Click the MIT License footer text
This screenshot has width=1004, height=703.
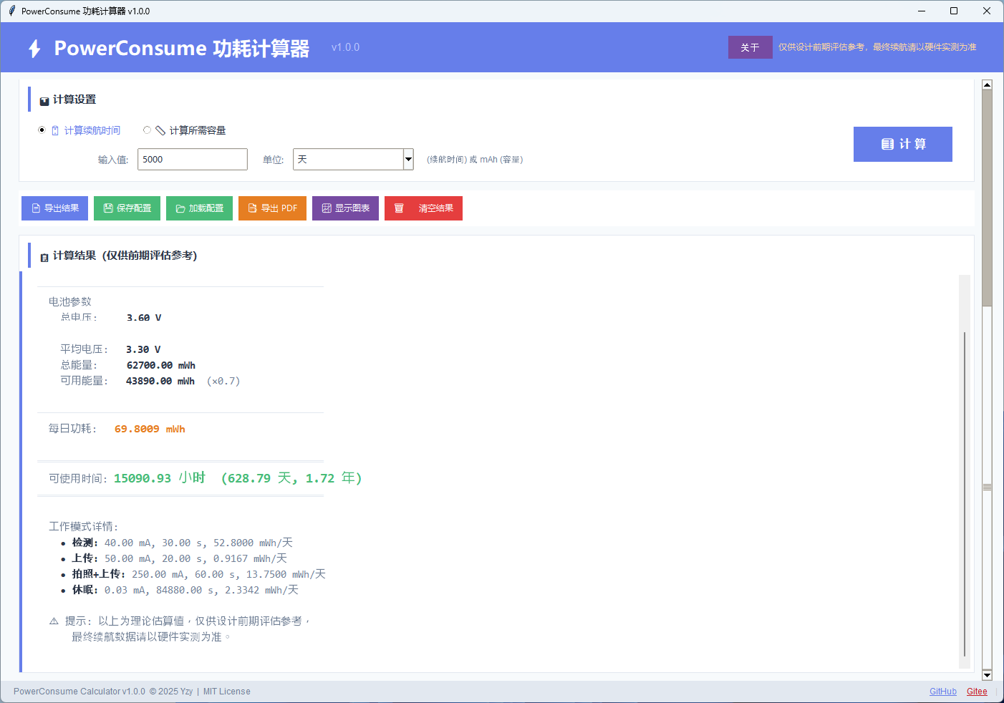227,692
